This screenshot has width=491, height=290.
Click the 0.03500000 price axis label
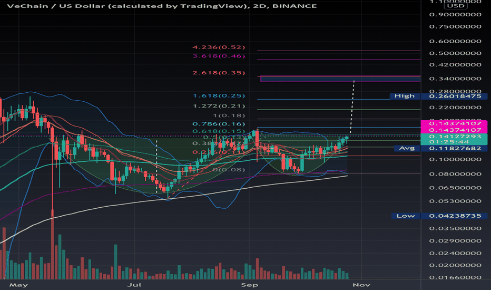(455, 228)
